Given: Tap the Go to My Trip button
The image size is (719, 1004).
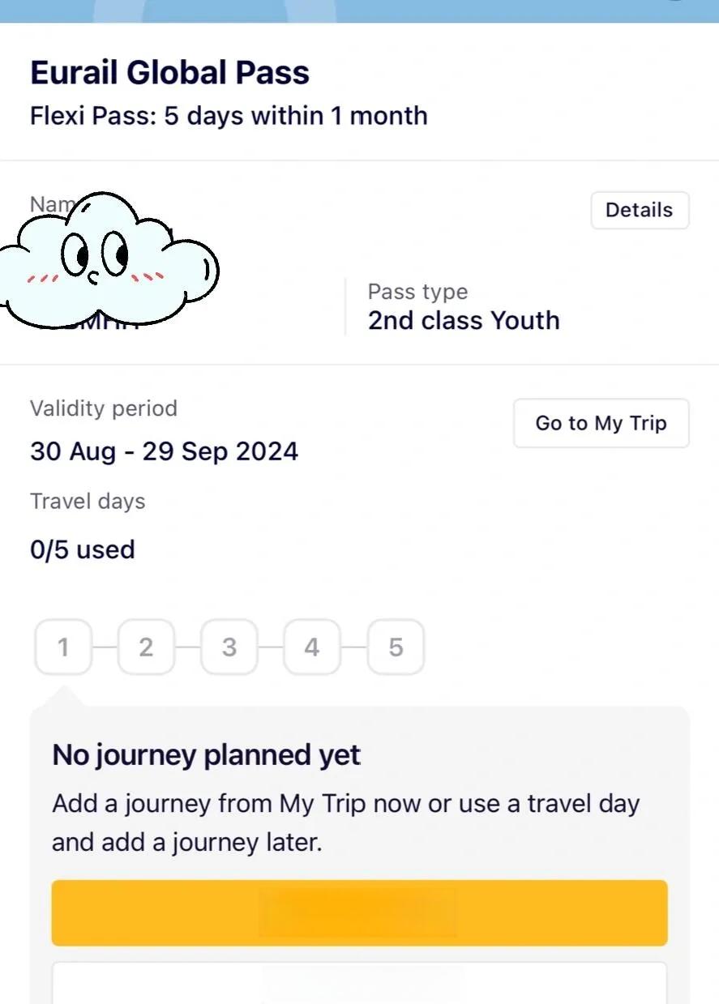Looking at the screenshot, I should (601, 423).
